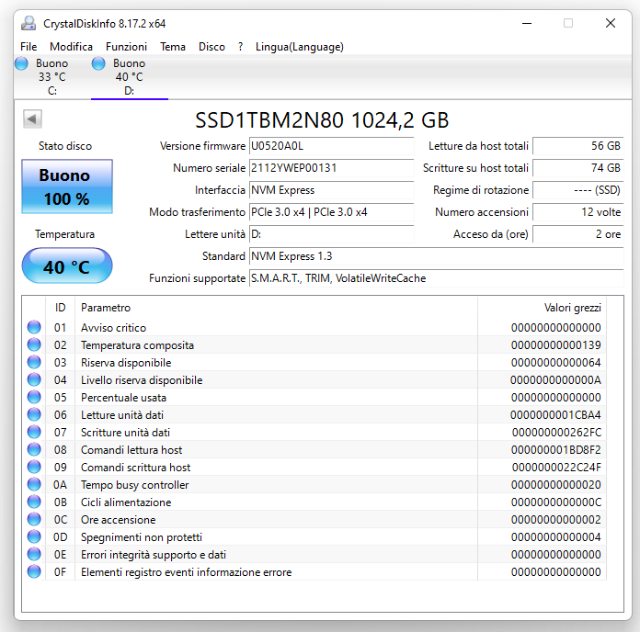Click the disk title SSD1TBM2N80 1024,2 GB
The height and width of the screenshot is (632, 640).
322,120
